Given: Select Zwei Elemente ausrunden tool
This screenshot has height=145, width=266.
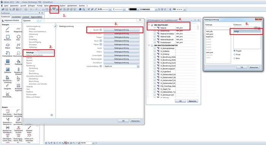Looking at the screenshot, I should [18, 113].
